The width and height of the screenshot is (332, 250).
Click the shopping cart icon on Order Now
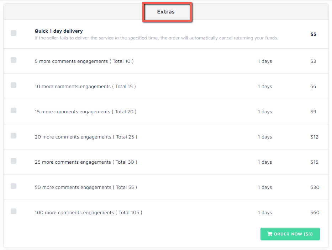(x=269, y=234)
